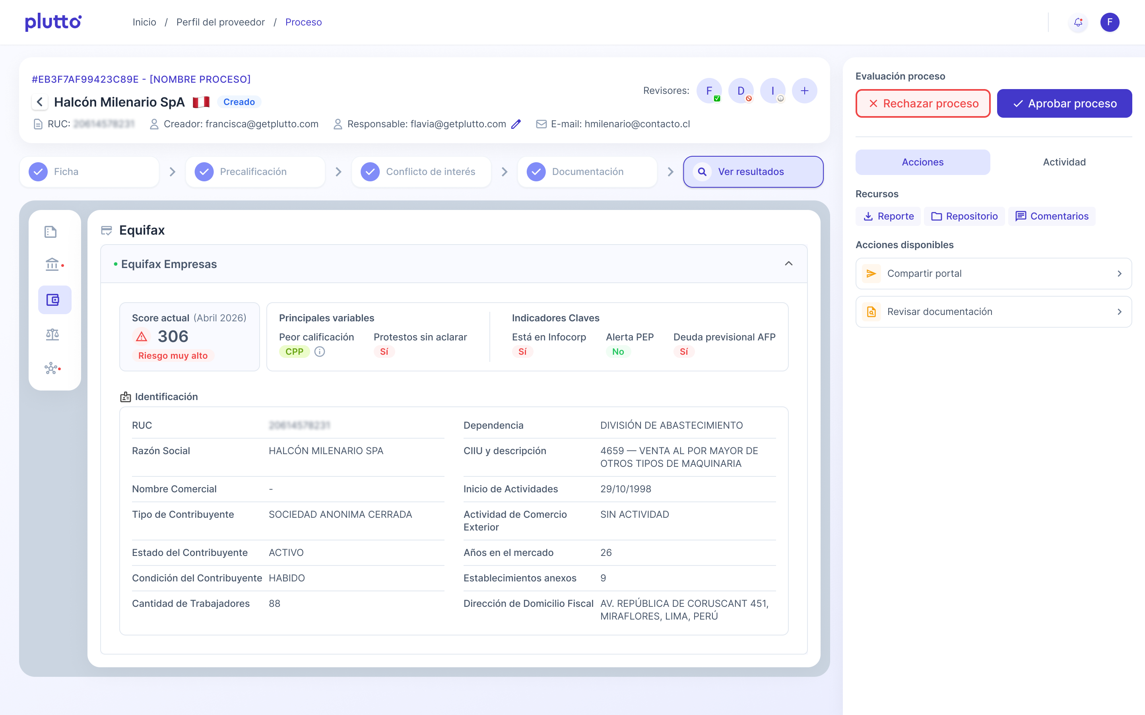Click the Riesgo muy alto badge
This screenshot has width=1145, height=715.
coord(173,356)
